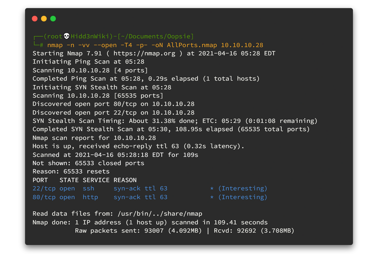This screenshot has width=378, height=254.
Task: Click the root username in the prompt
Action: [x=53, y=36]
